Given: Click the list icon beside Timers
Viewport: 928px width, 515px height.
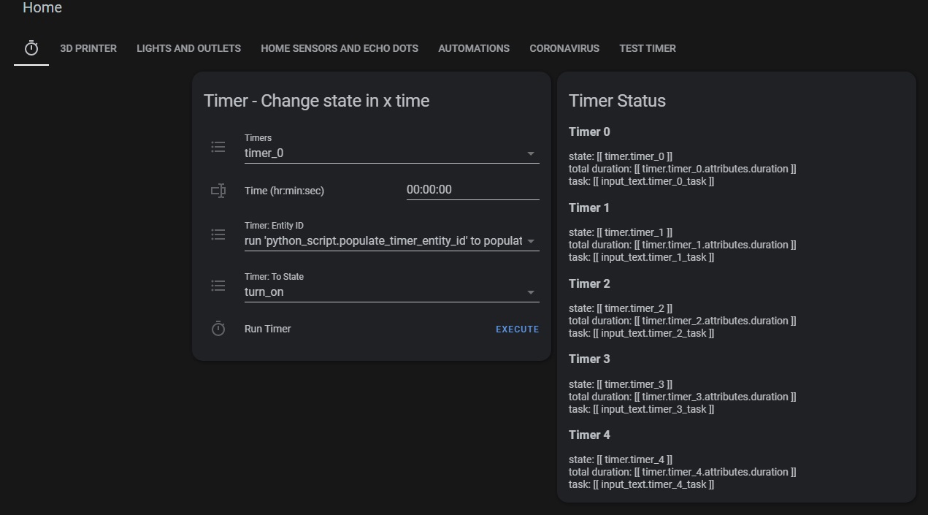Looking at the screenshot, I should click(x=218, y=147).
